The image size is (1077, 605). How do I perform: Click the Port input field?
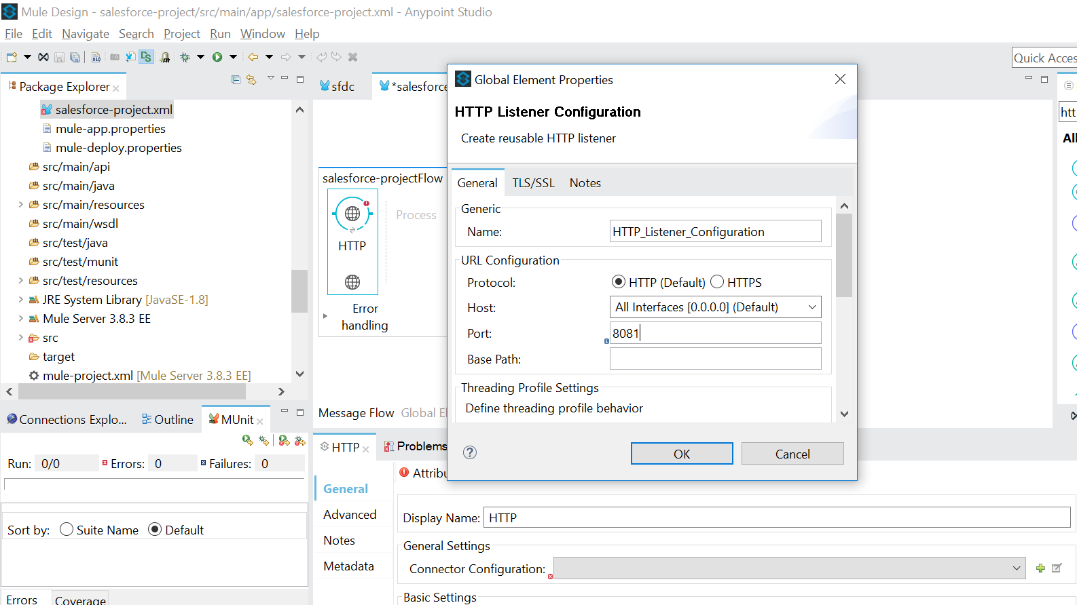716,333
